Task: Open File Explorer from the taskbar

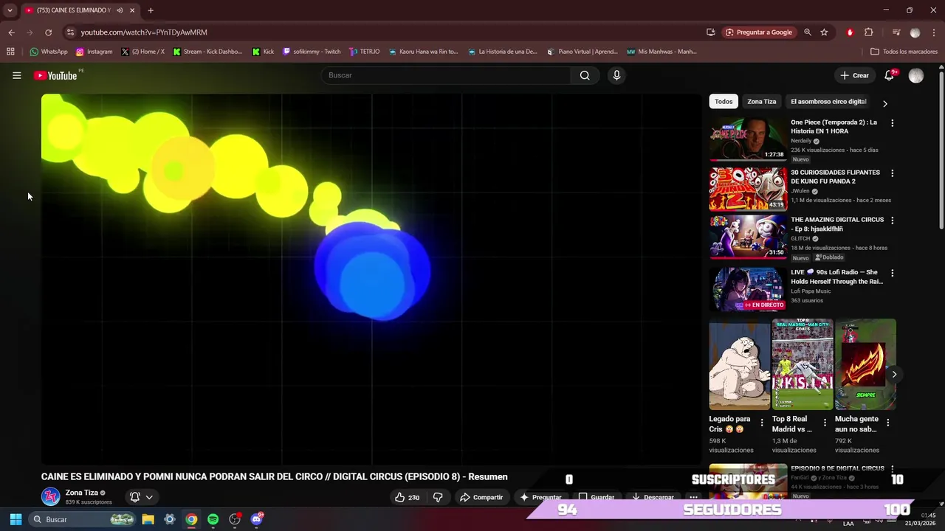Action: click(x=148, y=519)
